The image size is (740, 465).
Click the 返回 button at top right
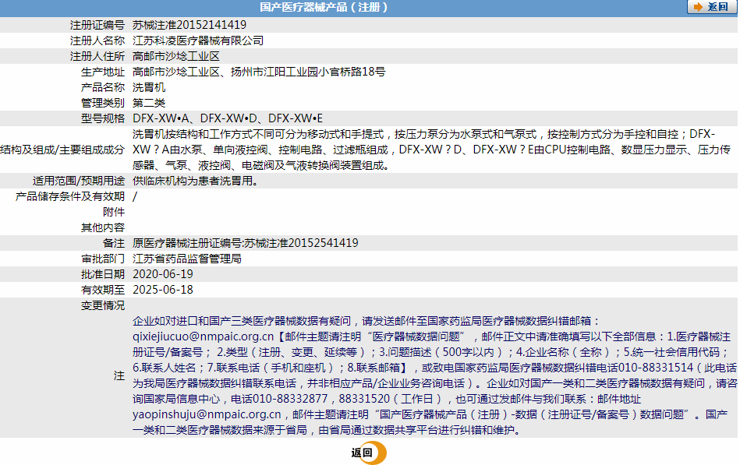click(710, 7)
